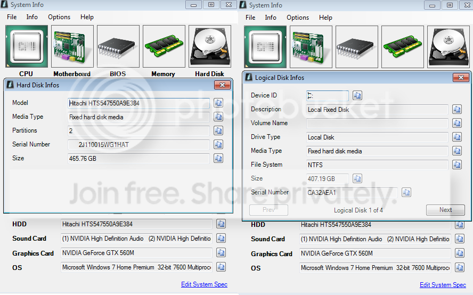Screen dimensions: 473x295
Task: Copy Sound Card value in right window
Action: (460, 239)
